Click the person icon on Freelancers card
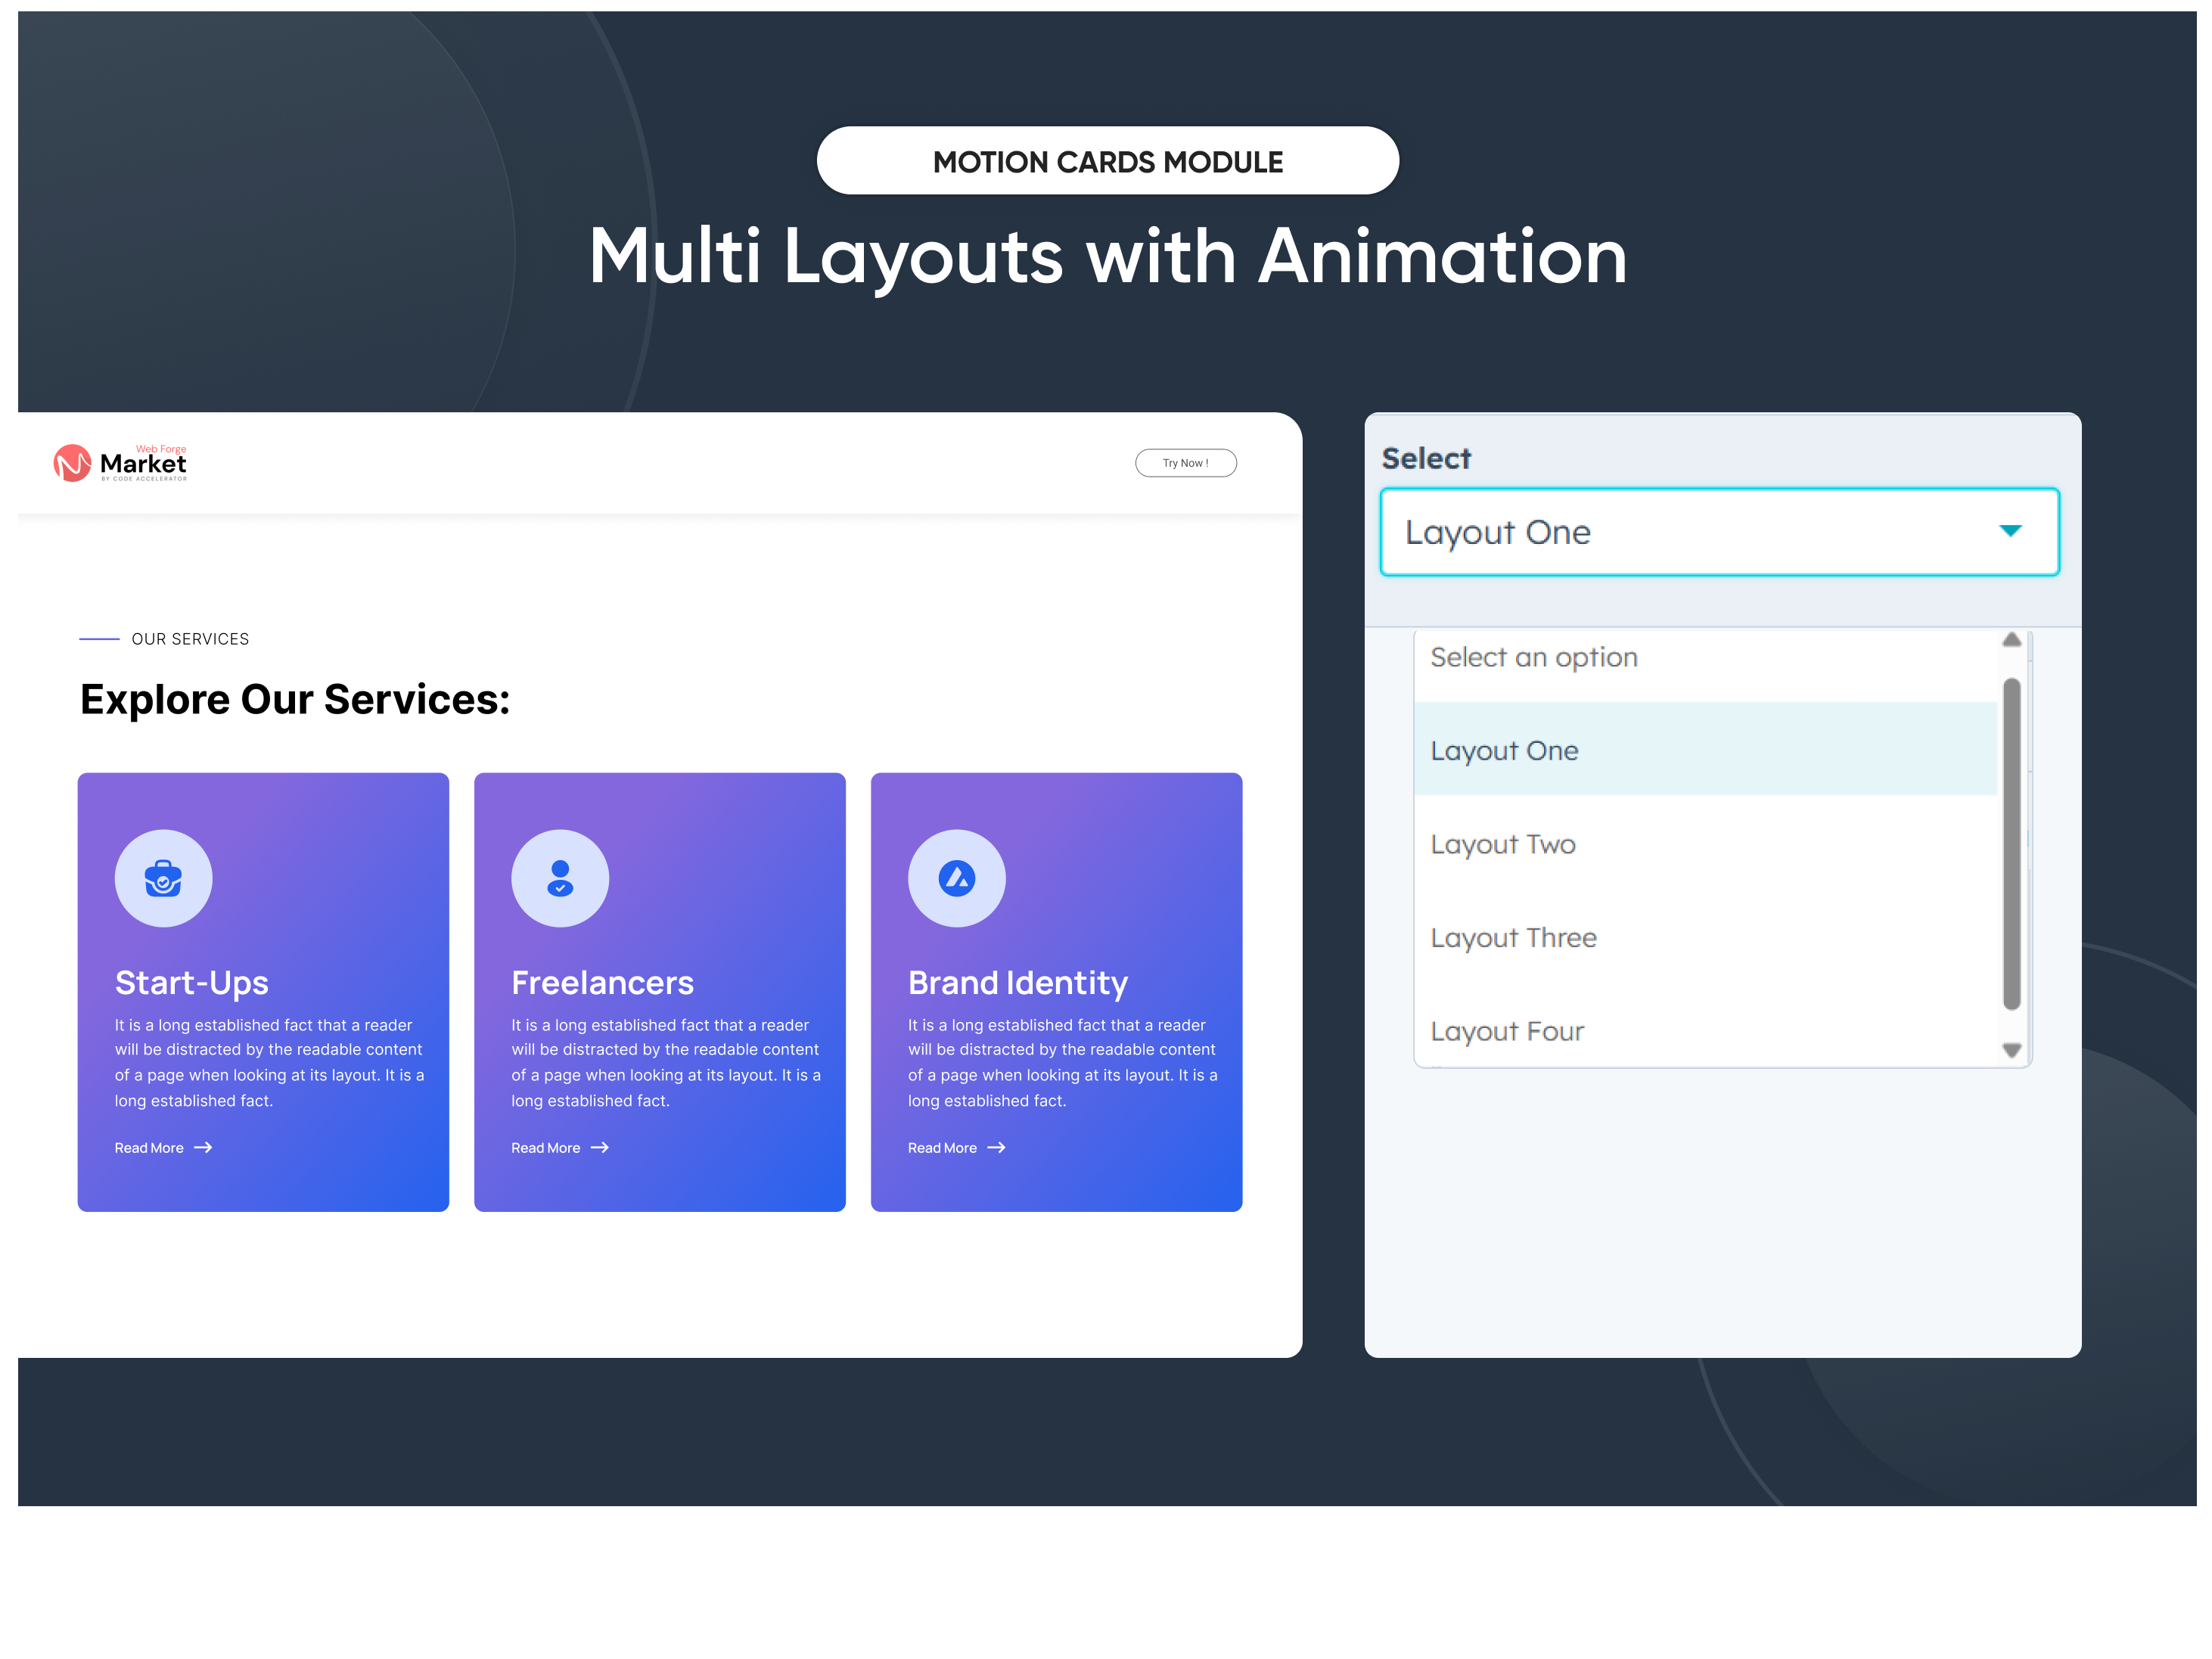The image size is (2212, 1659). coord(559,878)
